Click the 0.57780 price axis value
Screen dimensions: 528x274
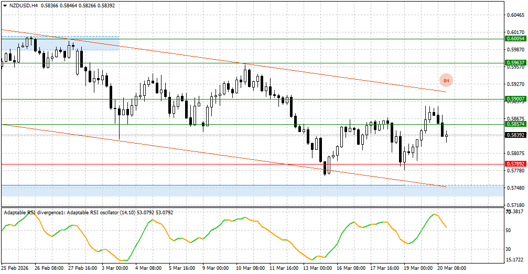515,170
